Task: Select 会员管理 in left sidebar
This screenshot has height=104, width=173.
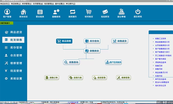Action: click(13, 55)
